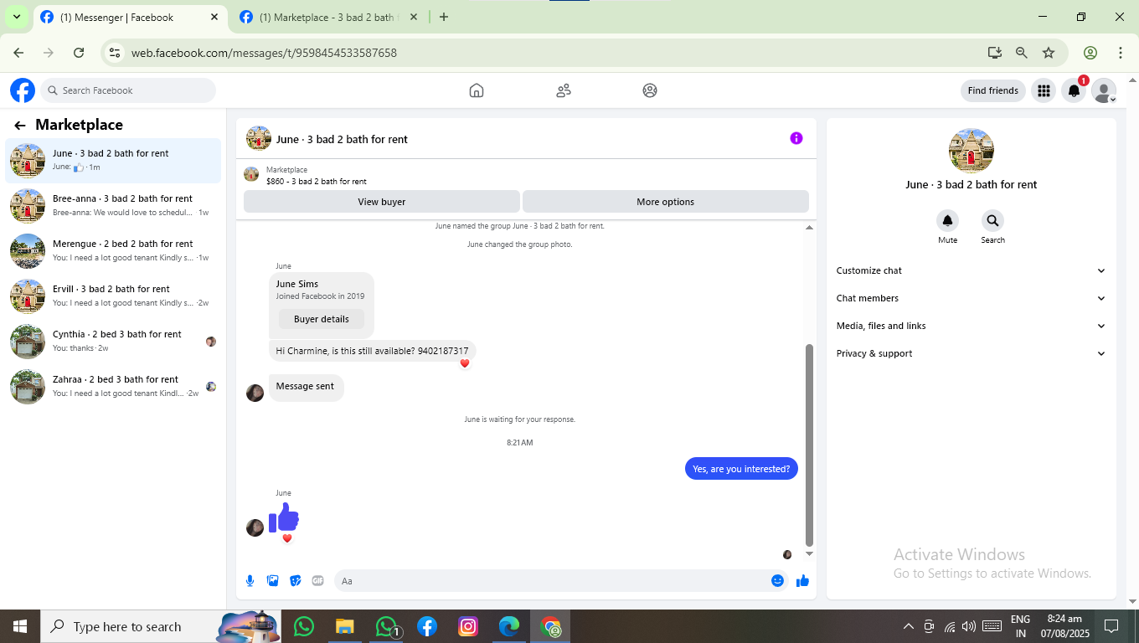The width and height of the screenshot is (1139, 643).
Task: Open Buyer details for June Sims
Action: (x=322, y=319)
